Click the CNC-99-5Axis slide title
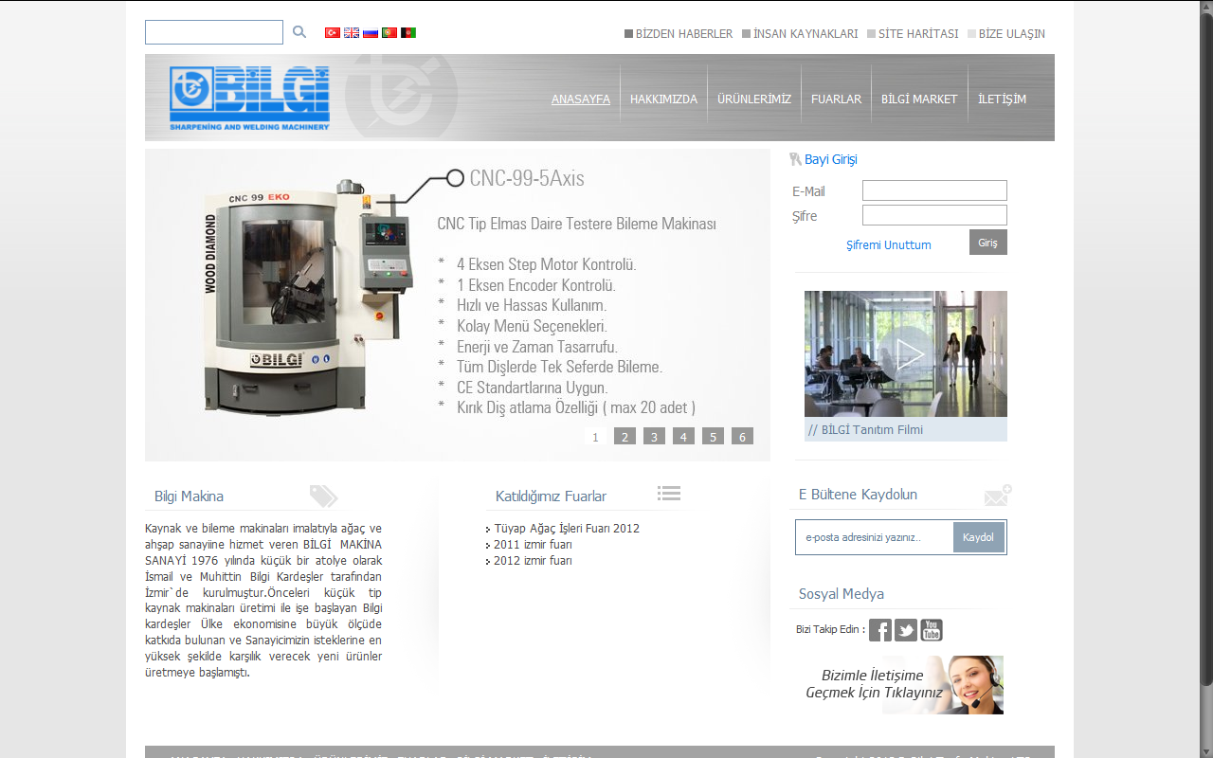The width and height of the screenshot is (1213, 758). coord(527,178)
